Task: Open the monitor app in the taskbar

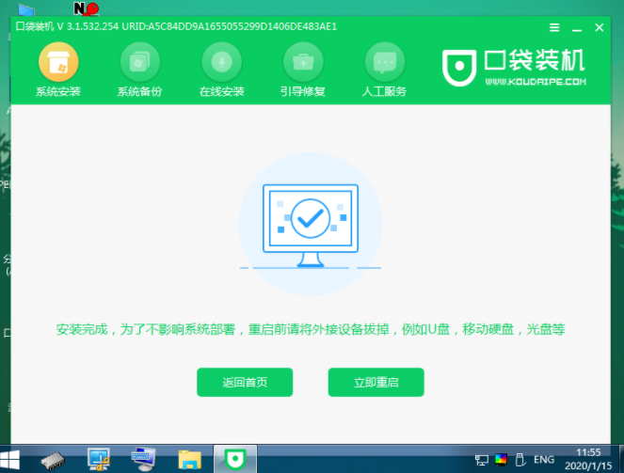Action: pos(99,459)
